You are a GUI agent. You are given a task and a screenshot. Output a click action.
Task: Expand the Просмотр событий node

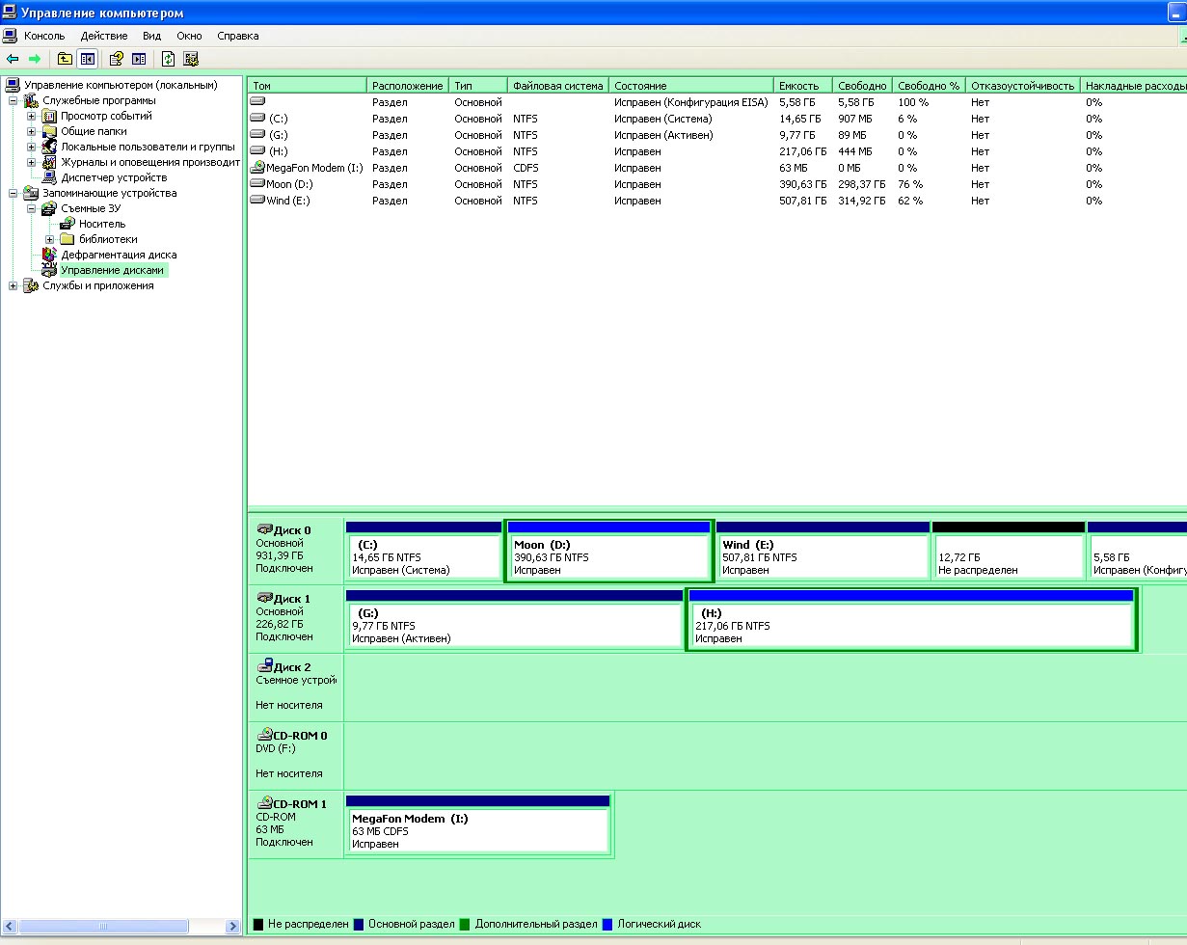[31, 116]
